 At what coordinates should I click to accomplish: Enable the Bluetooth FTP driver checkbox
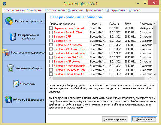[x=51, y=41]
